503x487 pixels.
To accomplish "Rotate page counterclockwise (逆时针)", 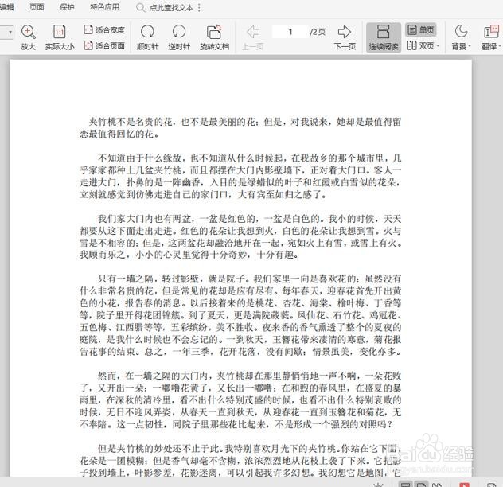I will pos(179,37).
